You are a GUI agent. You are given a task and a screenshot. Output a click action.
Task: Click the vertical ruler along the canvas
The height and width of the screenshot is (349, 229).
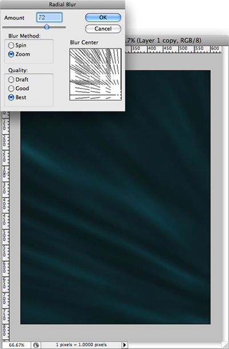tap(6, 225)
